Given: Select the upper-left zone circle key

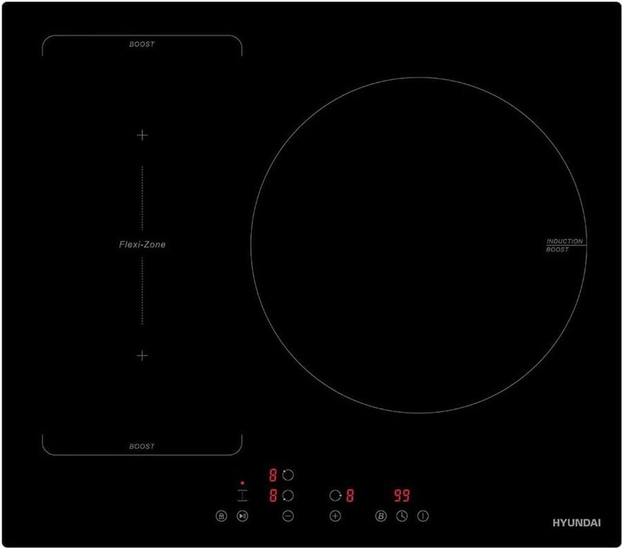Looking at the screenshot, I should click(x=288, y=475).
